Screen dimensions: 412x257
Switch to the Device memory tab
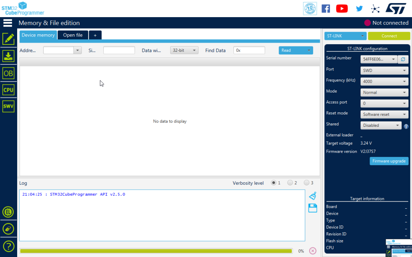pos(38,35)
